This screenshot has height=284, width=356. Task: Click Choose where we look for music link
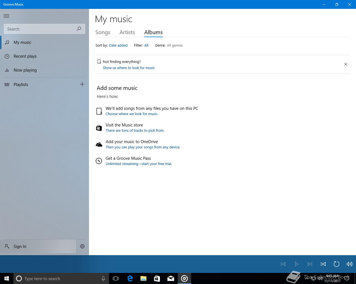coord(132,114)
